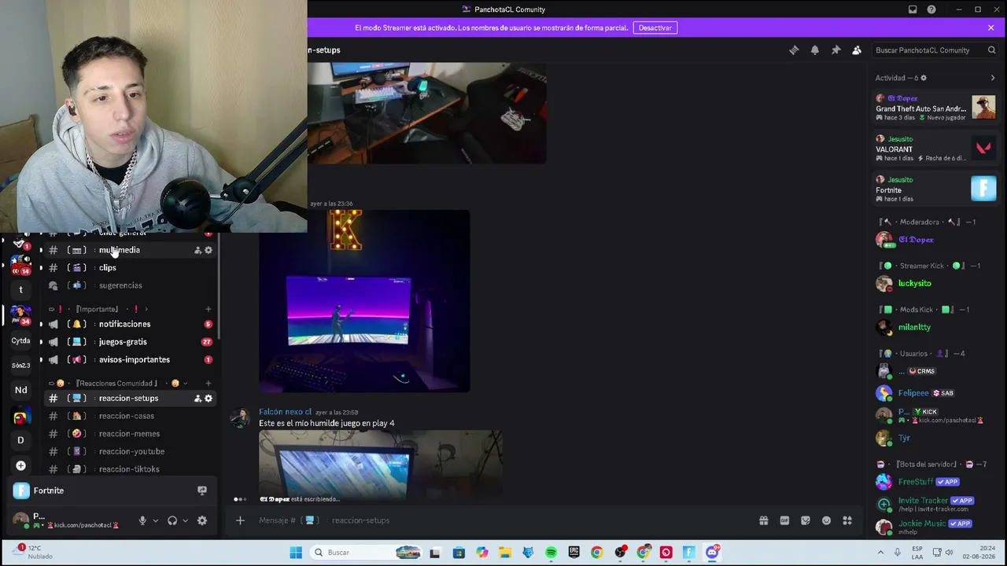
Task: Click Desactivar in the Streamer mode banner
Action: [x=655, y=28]
